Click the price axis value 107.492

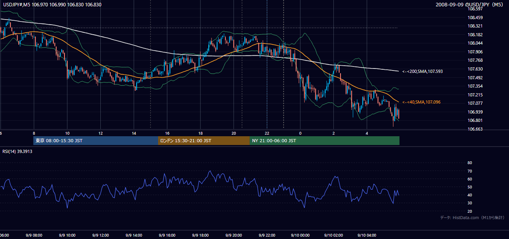click(x=475, y=78)
